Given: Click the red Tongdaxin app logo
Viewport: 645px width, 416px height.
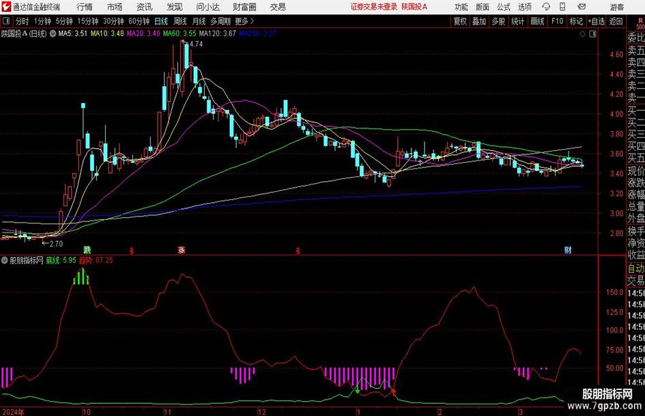Looking at the screenshot, I should click(x=6, y=7).
